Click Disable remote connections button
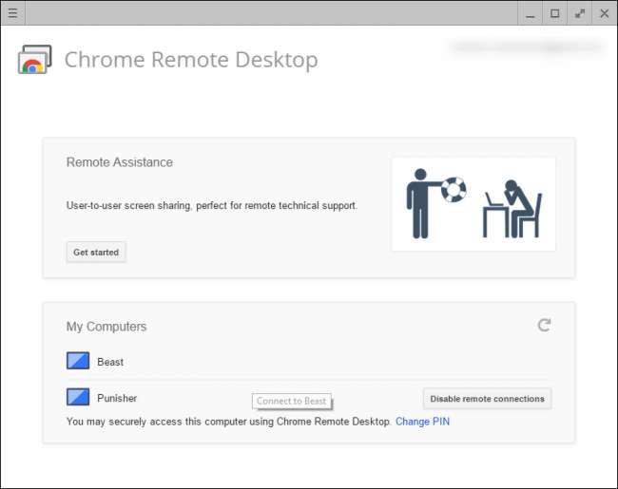The image size is (618, 489). tap(487, 399)
